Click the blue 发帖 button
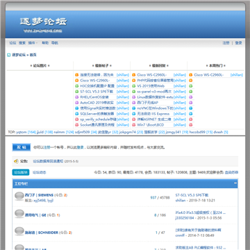Image resolution: width=250 pixels, height=250 pixels. (x=22, y=147)
